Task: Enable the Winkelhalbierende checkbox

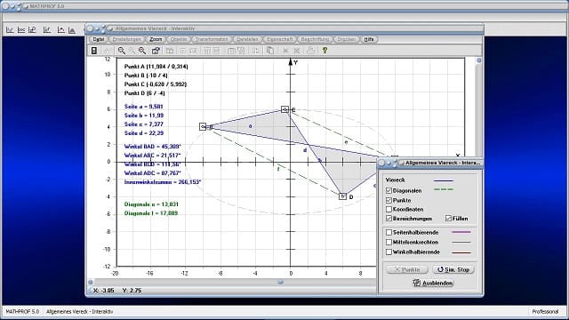Action: 389,252
